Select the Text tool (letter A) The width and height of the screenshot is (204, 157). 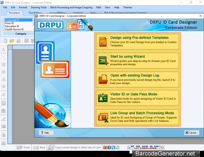pos(4,50)
